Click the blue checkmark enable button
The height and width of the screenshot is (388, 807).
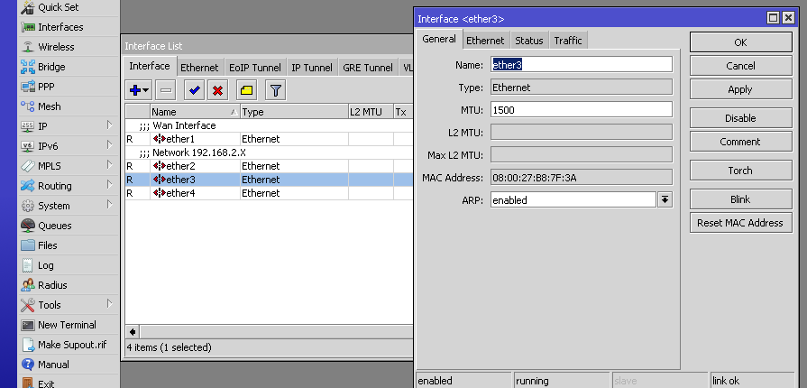click(195, 91)
